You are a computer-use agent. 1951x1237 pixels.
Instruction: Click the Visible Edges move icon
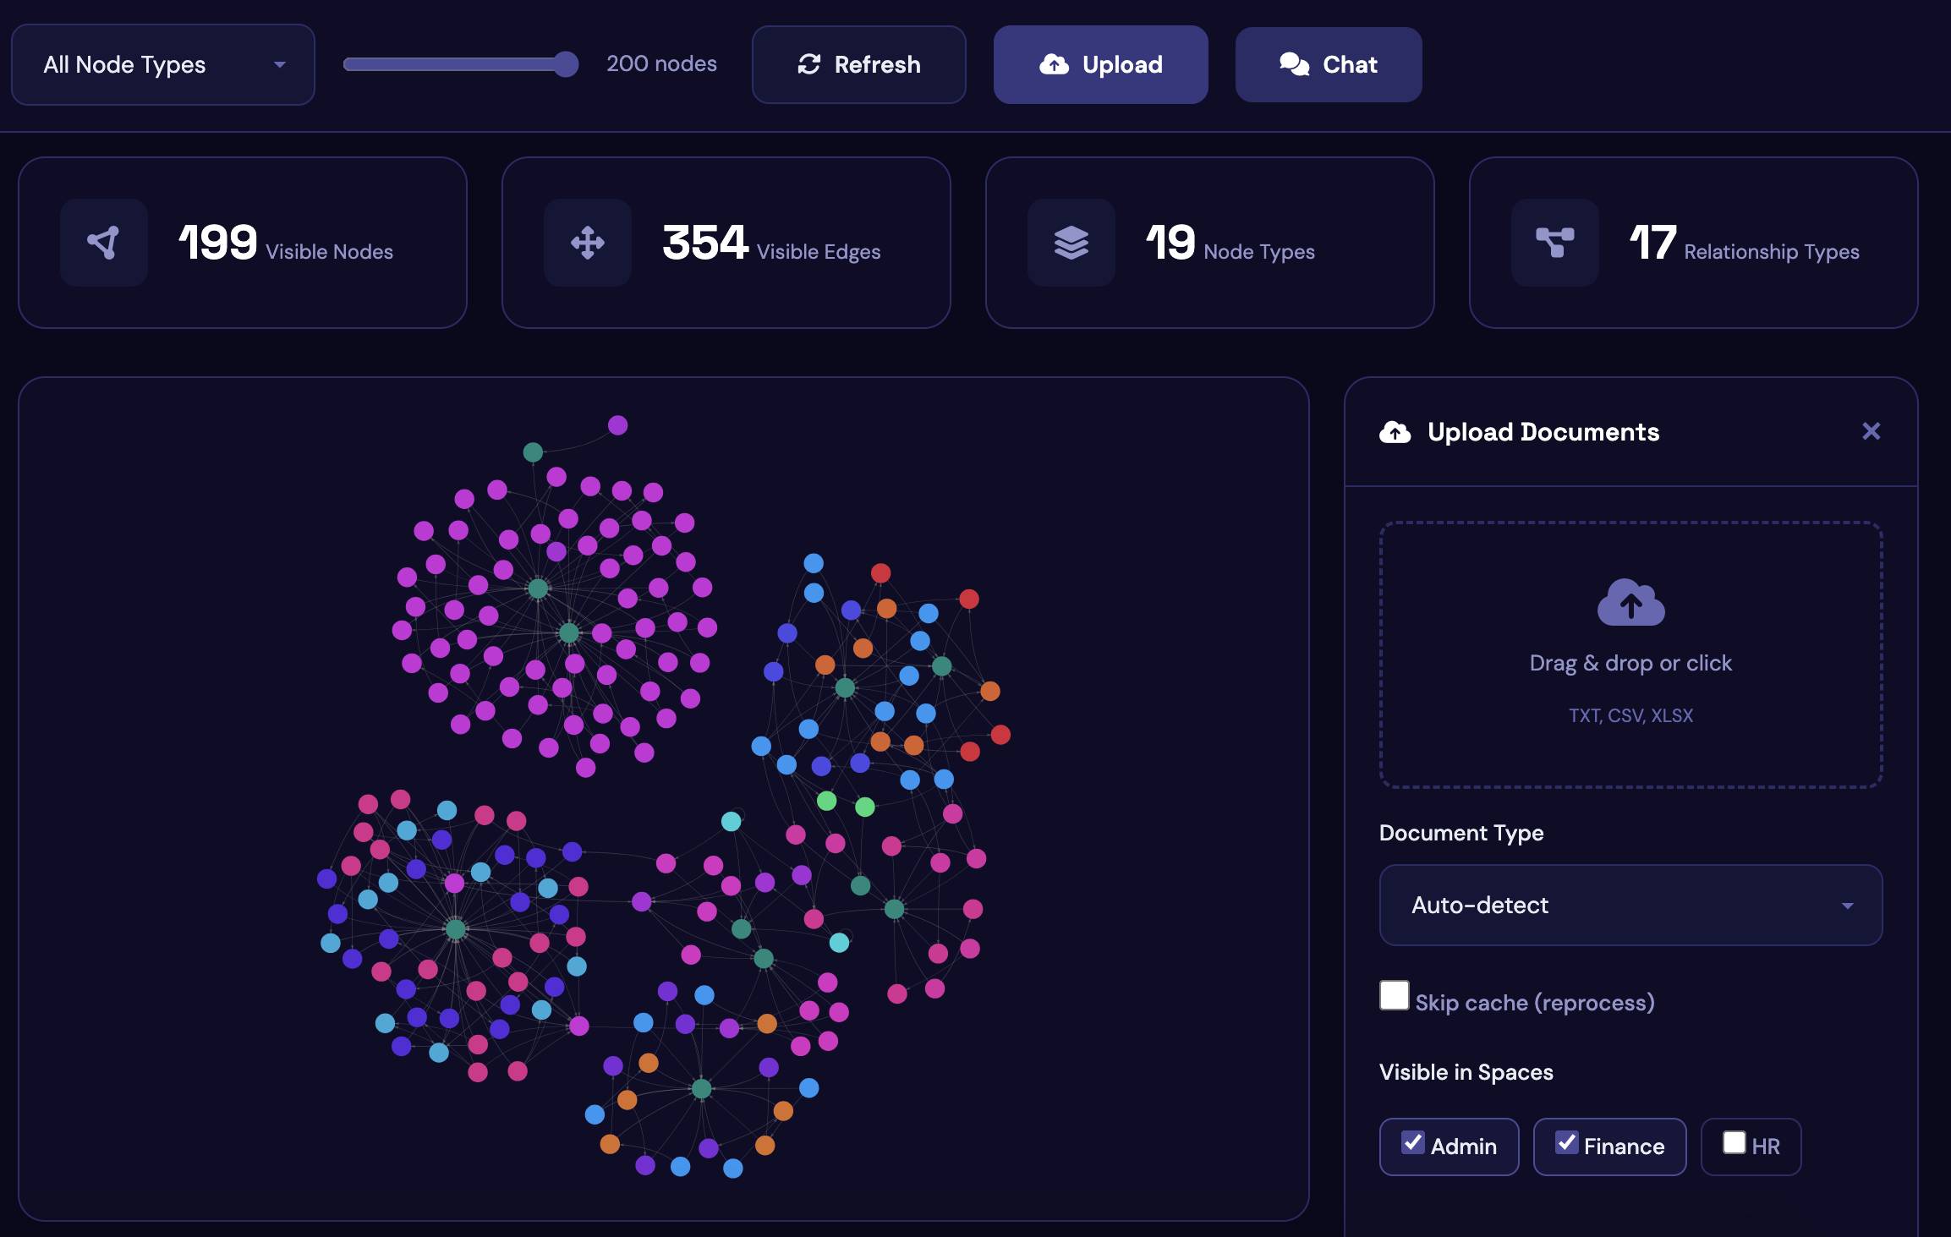[x=587, y=243]
